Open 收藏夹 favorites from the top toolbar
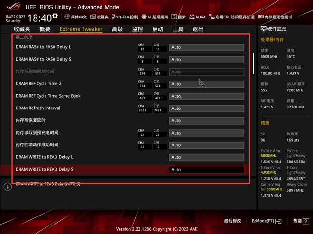This screenshot has width=313, height=234. point(100,17)
